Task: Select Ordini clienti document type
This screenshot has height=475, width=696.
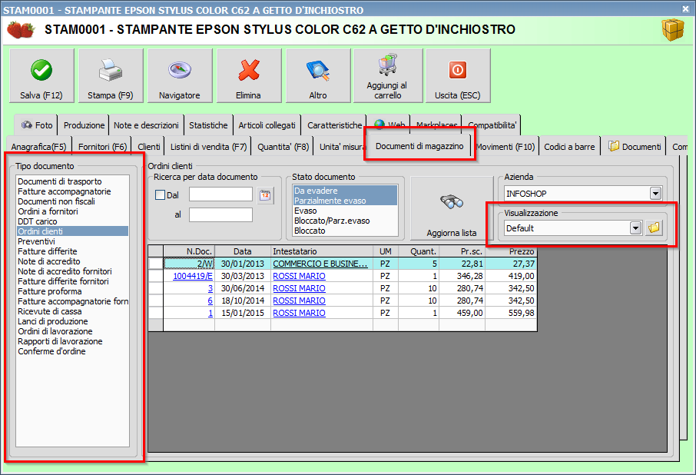Action: pyautogui.click(x=72, y=231)
